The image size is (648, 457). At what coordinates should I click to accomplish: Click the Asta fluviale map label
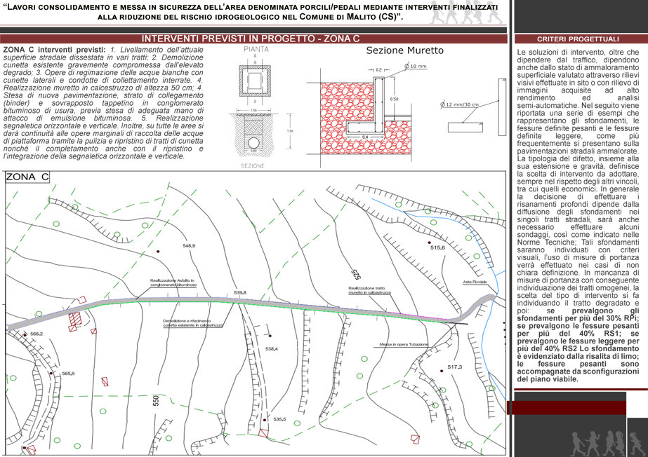coord(475,282)
